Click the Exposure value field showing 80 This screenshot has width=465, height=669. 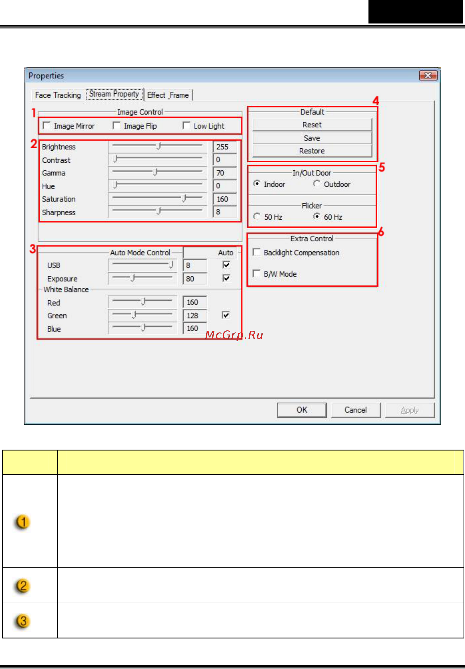point(195,278)
